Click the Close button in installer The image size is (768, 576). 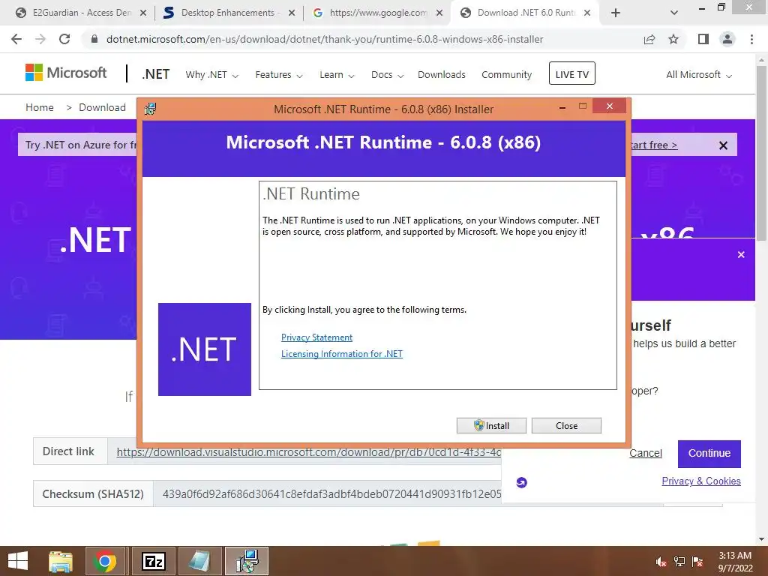pos(566,426)
